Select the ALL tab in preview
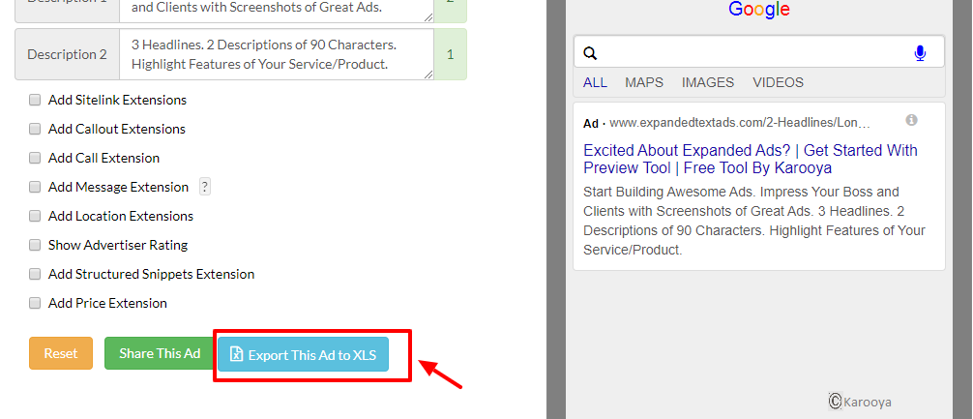The image size is (973, 419). click(x=595, y=82)
